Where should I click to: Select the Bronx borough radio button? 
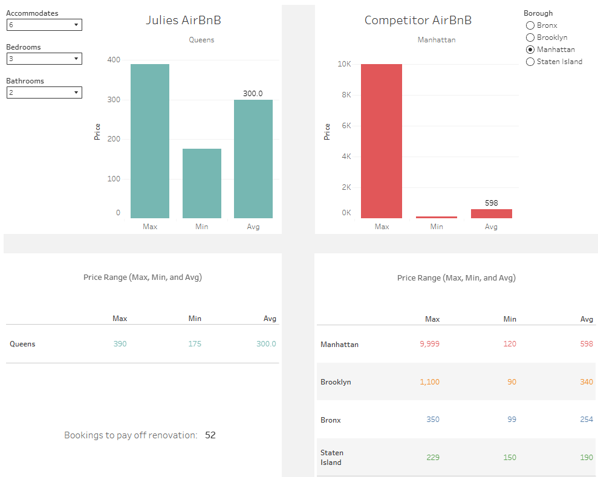click(530, 25)
